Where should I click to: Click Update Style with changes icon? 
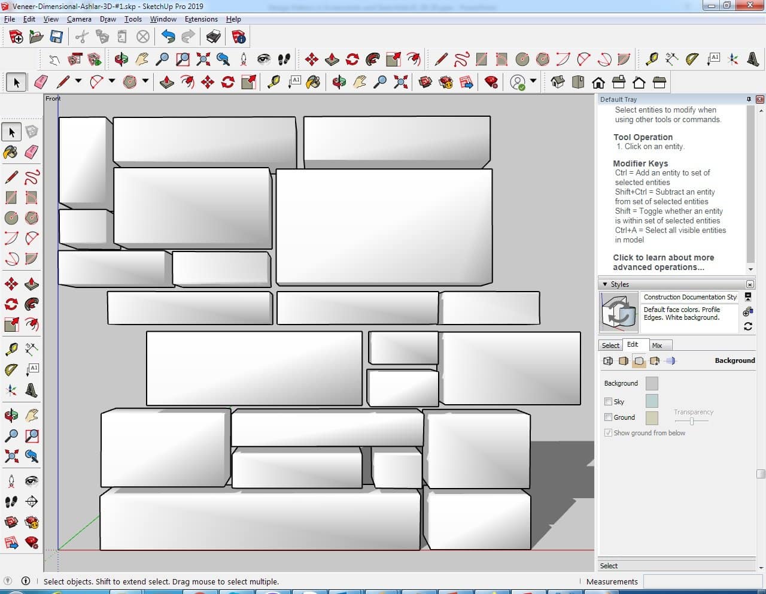point(748,326)
